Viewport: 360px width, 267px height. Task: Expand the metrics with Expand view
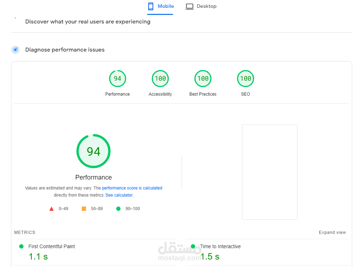pyautogui.click(x=332, y=233)
